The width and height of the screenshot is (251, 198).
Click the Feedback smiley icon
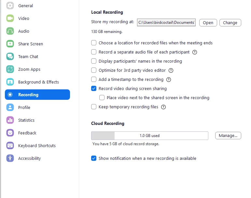click(x=10, y=133)
